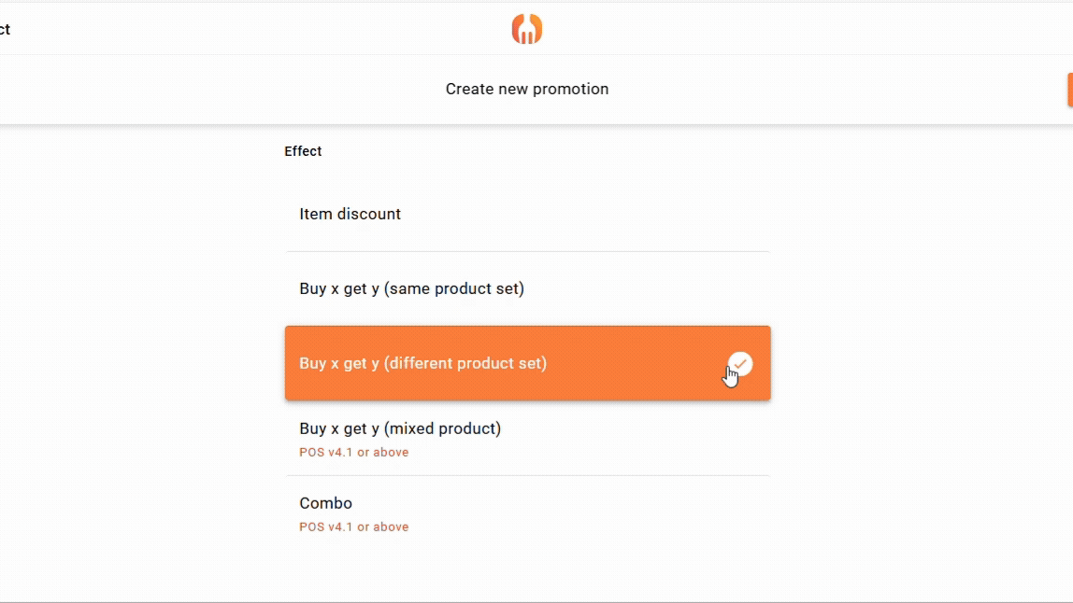Click the checkmark icon on the selected option
Screen dimensions: 1073x603
click(x=740, y=362)
